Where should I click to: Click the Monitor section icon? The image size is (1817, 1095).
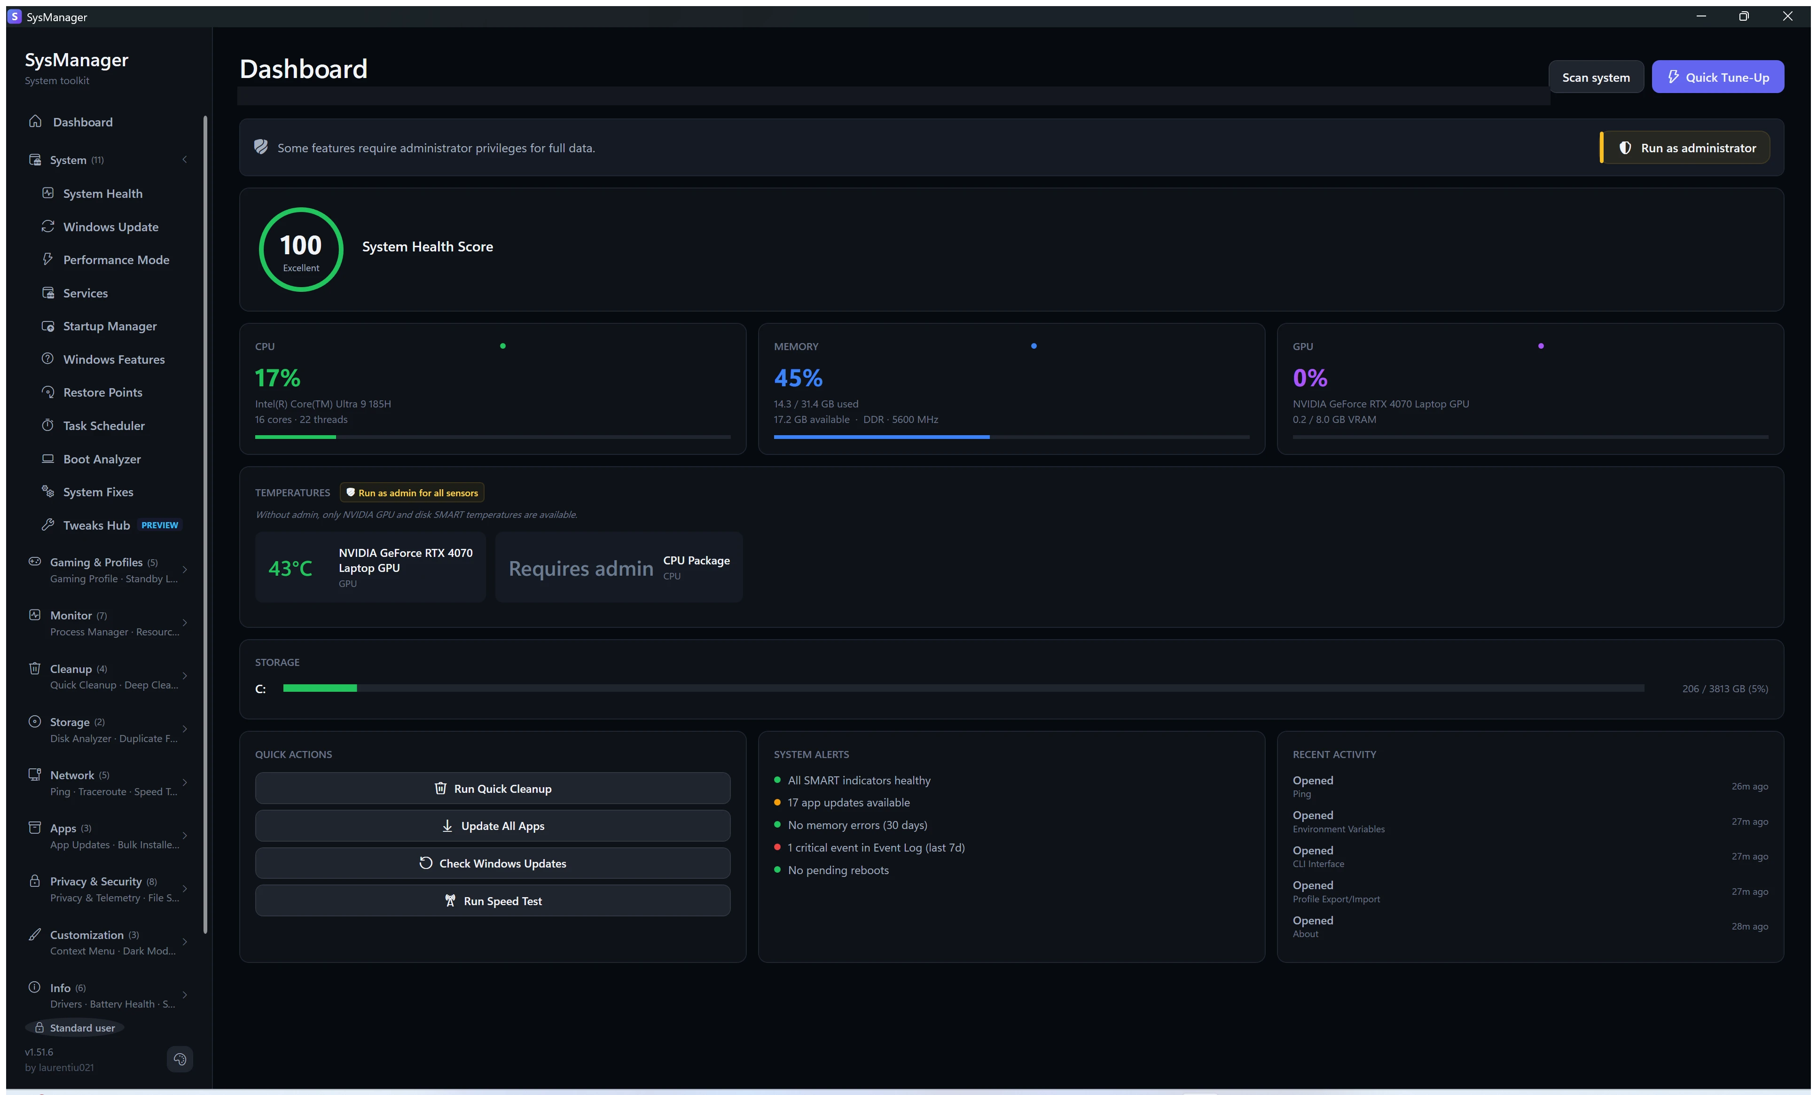tap(35, 615)
